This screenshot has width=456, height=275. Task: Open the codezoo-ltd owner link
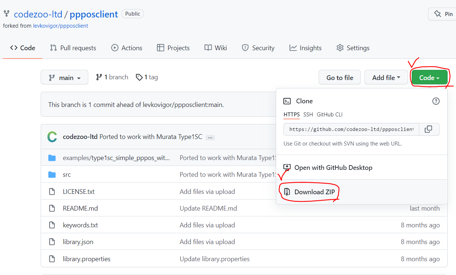click(x=38, y=14)
